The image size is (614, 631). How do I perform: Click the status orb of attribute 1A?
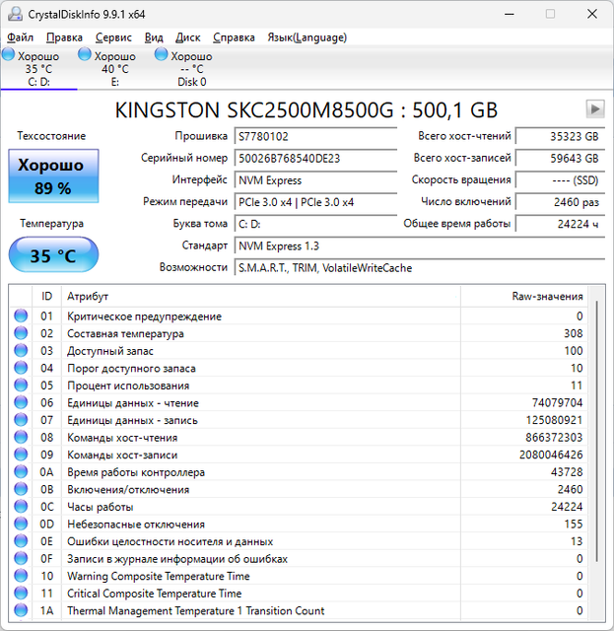[21, 610]
